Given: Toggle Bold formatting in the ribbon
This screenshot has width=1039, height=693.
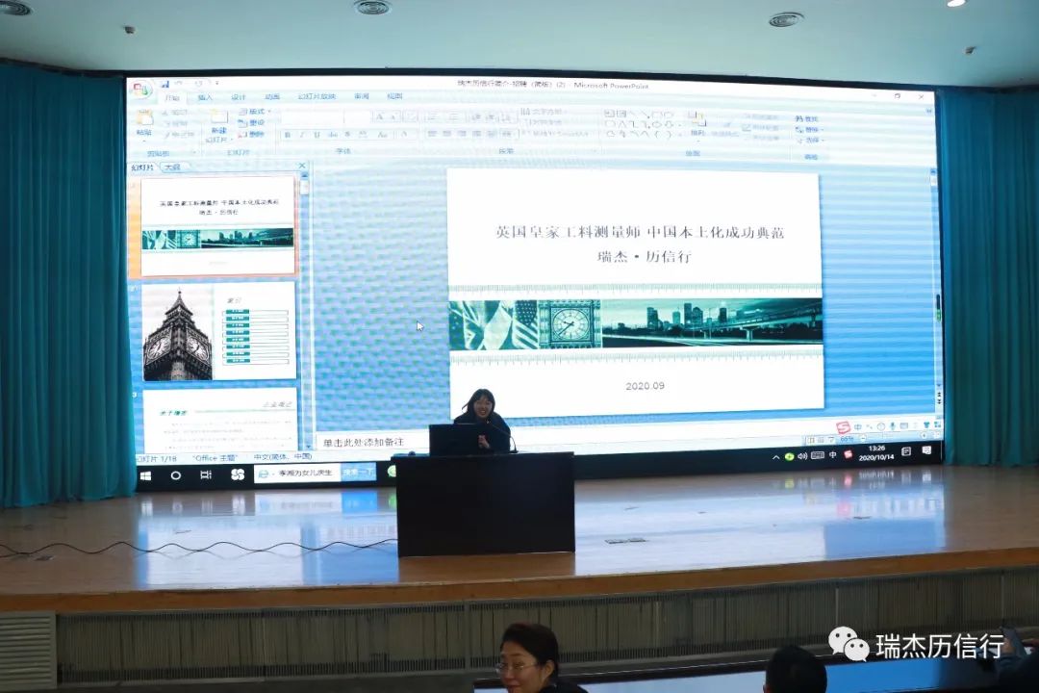Looking at the screenshot, I should (x=287, y=135).
